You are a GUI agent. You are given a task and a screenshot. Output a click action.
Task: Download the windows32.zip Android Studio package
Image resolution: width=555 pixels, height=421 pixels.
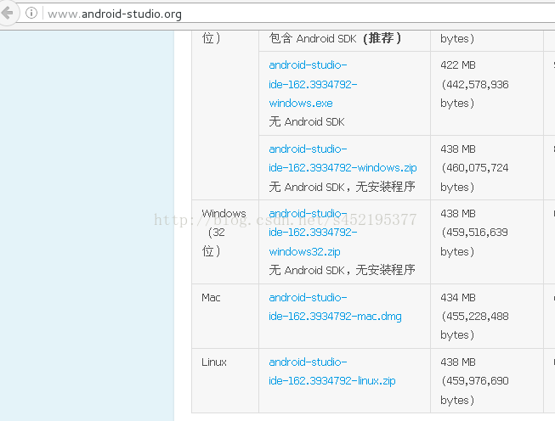coord(313,233)
